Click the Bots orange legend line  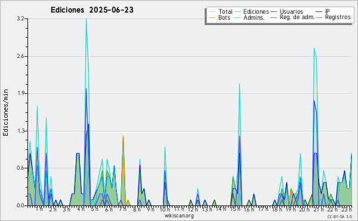(212, 17)
